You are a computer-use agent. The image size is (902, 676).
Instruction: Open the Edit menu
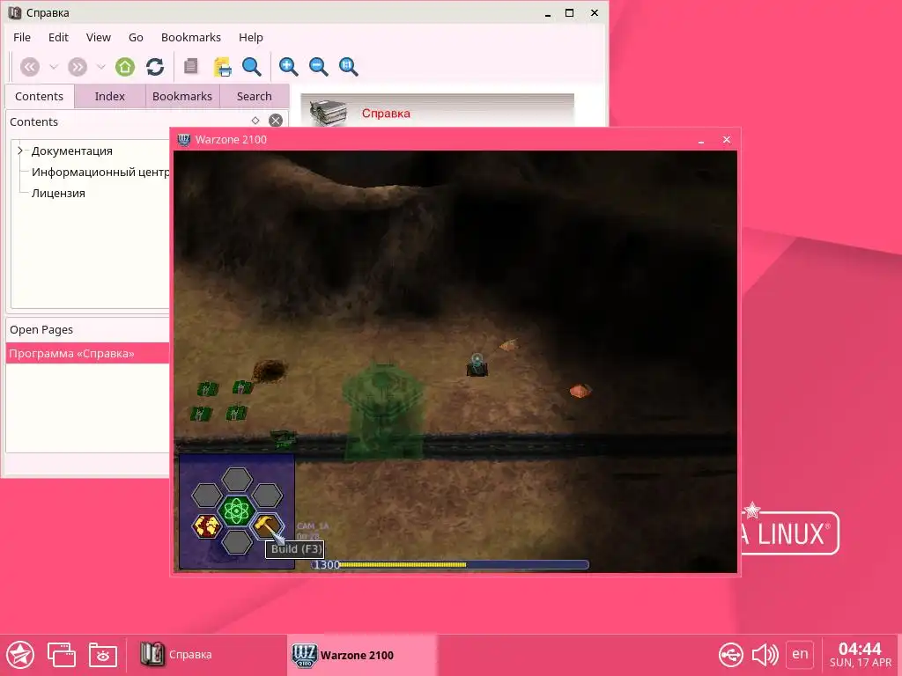(x=58, y=37)
